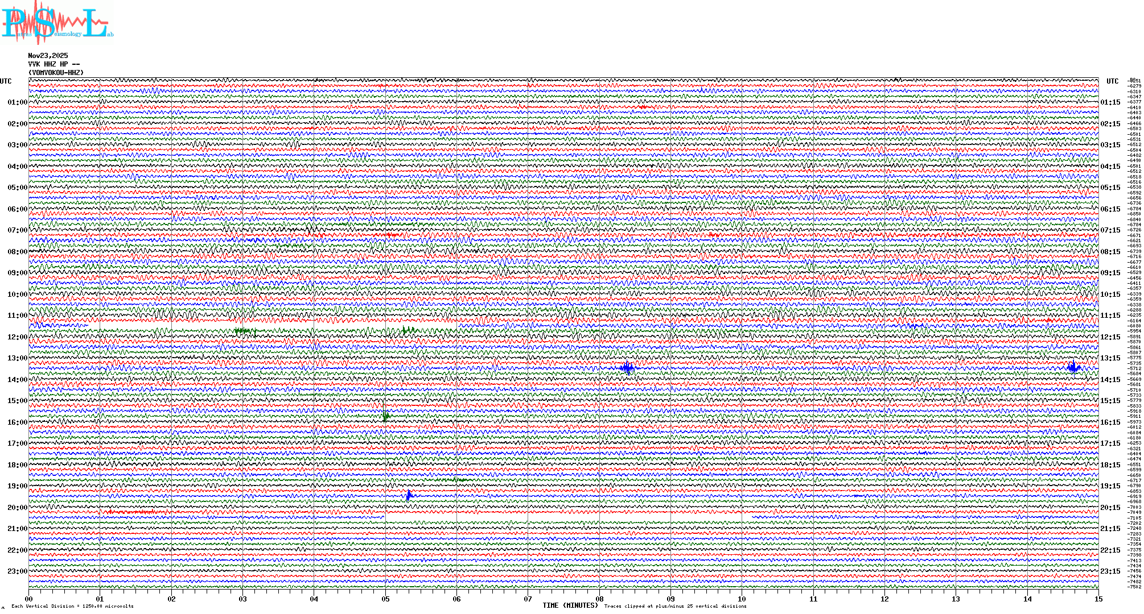Click the 00 minute tick label
1144x614 pixels.
point(28,599)
